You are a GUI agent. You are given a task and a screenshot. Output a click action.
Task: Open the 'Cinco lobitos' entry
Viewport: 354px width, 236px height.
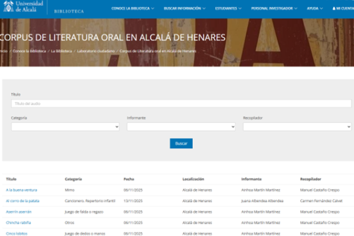(x=17, y=233)
